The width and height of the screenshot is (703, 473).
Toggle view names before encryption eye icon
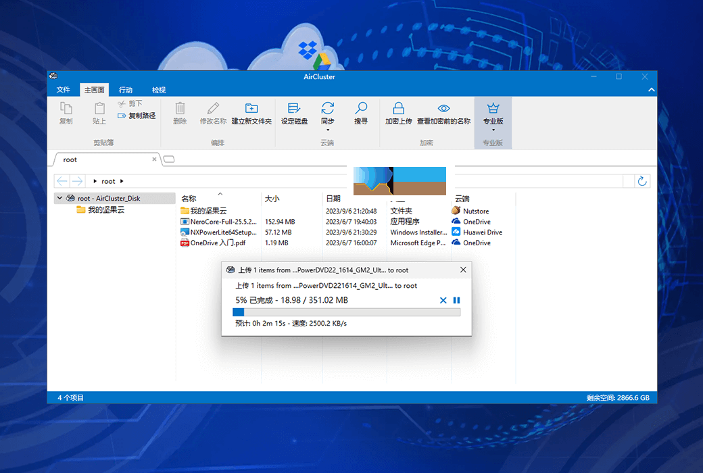tap(444, 108)
